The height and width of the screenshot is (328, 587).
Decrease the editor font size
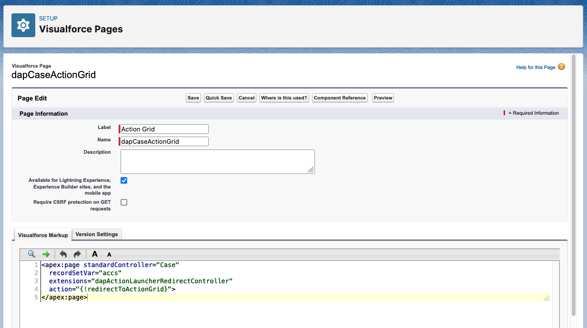(x=109, y=255)
